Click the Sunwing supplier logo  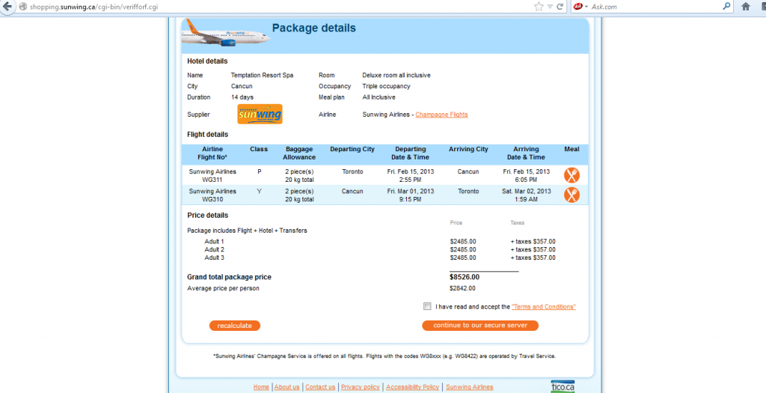(x=260, y=115)
